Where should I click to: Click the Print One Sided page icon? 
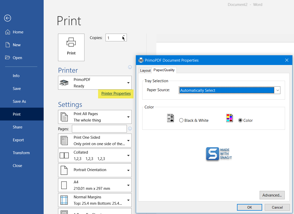point(64,141)
